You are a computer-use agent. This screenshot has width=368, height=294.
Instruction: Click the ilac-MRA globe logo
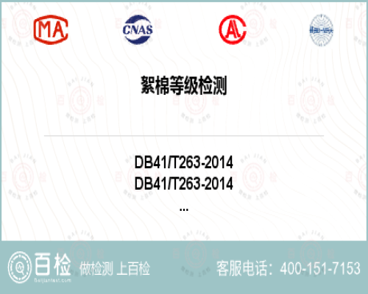pos(322,30)
